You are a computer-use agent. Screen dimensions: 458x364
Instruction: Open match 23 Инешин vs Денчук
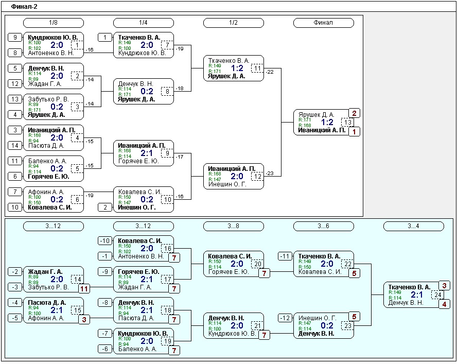click(x=323, y=326)
